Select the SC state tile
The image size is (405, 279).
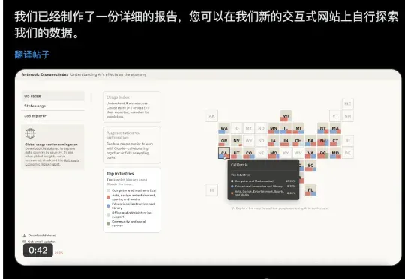(x=310, y=166)
